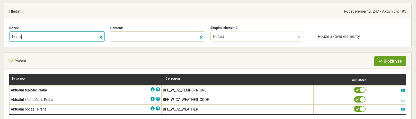Open list icon for BFE_W_CZ_WEATHER_CODE row
416x119 pixels.
pos(403,100)
